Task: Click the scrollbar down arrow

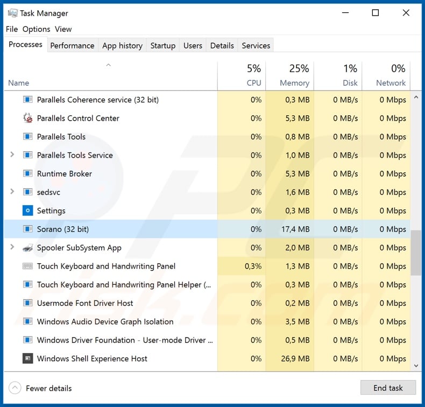Action: [x=416, y=366]
